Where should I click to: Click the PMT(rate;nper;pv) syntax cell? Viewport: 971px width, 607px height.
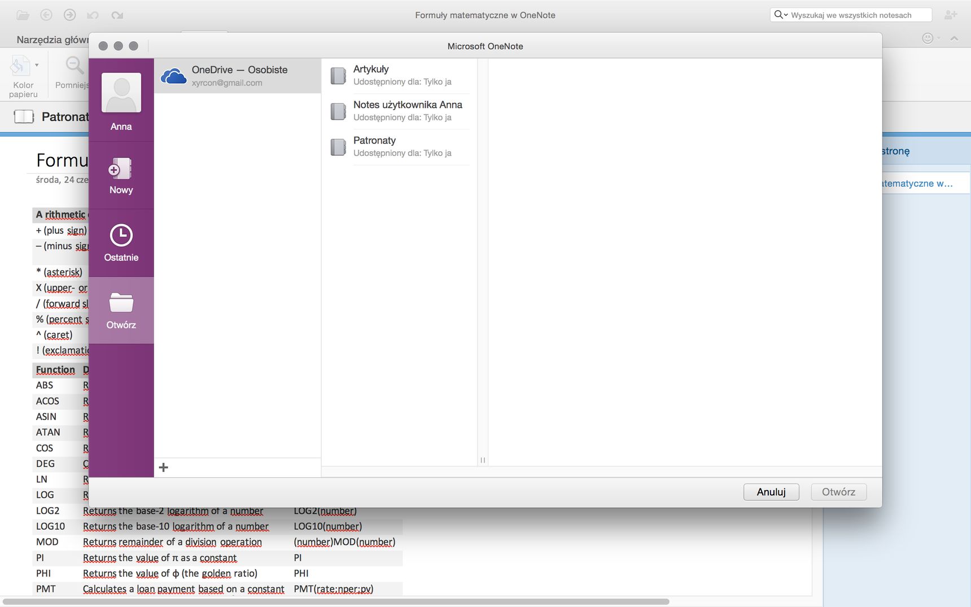coord(334,589)
